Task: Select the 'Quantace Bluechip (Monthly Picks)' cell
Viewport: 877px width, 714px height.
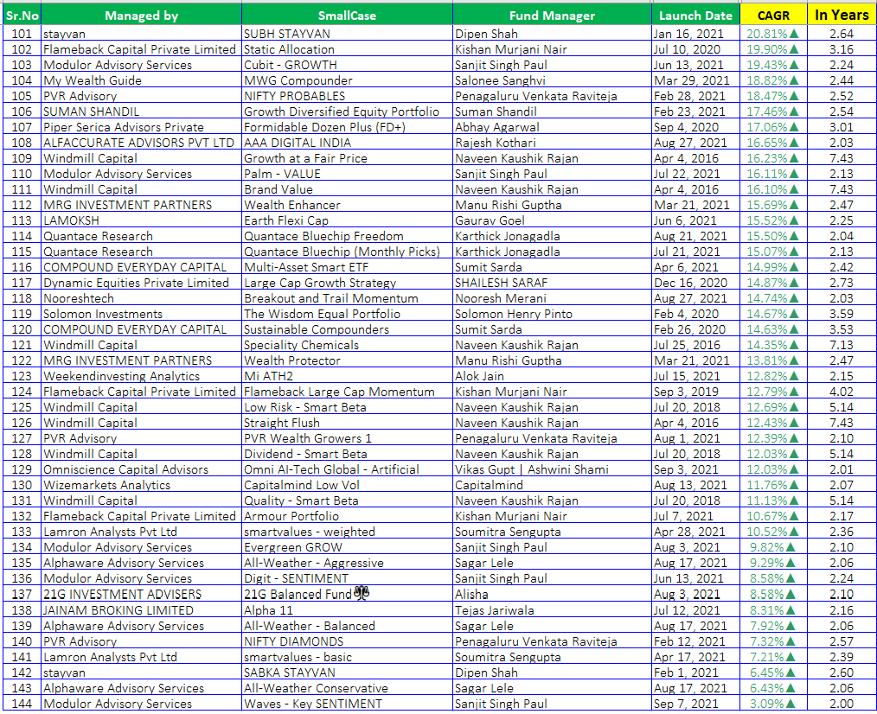Action: tap(348, 252)
